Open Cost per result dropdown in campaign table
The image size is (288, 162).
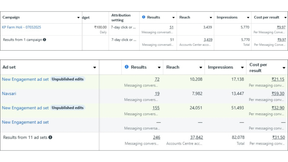(x=285, y=18)
